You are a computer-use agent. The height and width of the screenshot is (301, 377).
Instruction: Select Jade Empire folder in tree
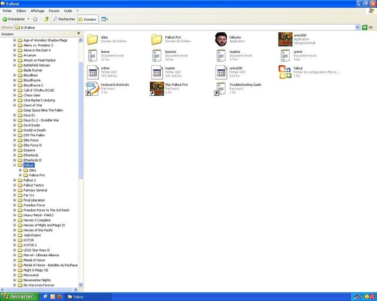32,235
